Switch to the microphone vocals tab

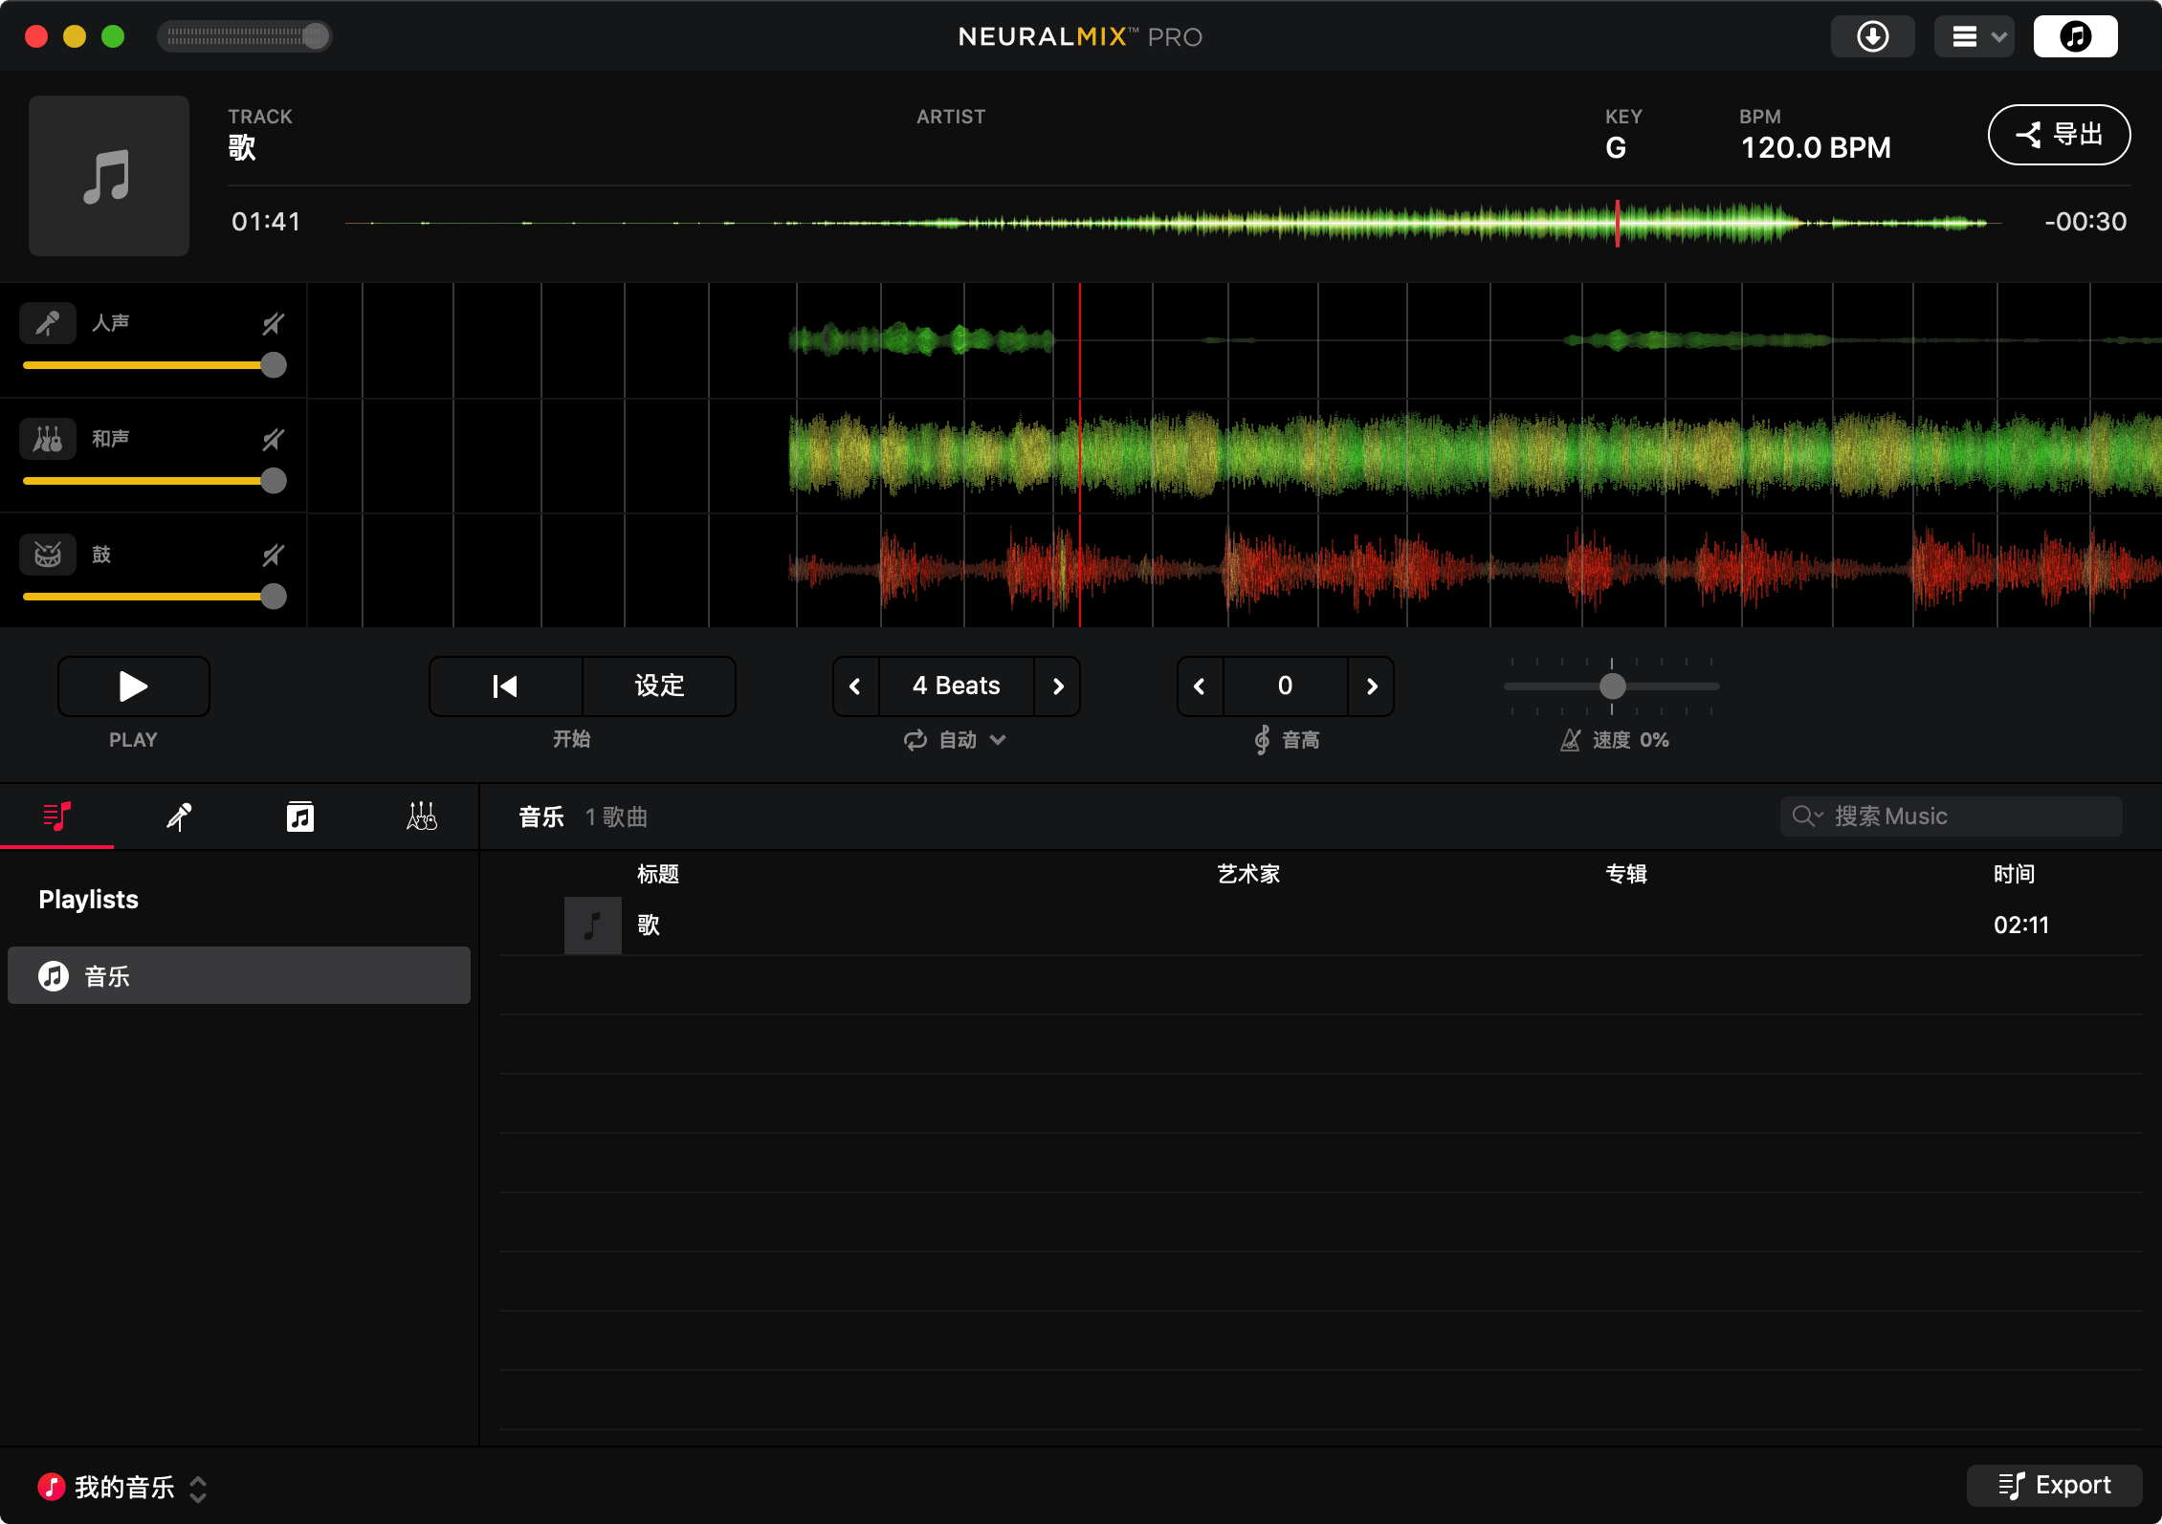[x=179, y=816]
